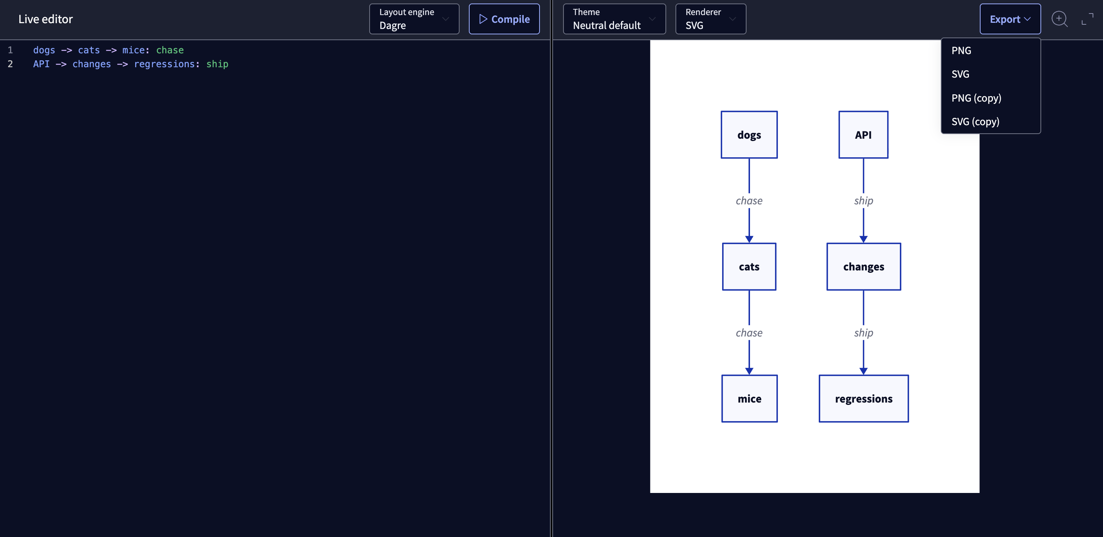Place cursor on editor line 2 code
Image resolution: width=1103 pixels, height=537 pixels.
131,64
